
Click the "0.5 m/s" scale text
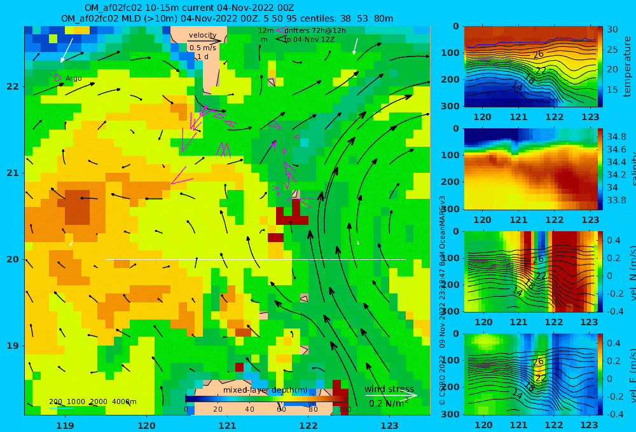[202, 48]
